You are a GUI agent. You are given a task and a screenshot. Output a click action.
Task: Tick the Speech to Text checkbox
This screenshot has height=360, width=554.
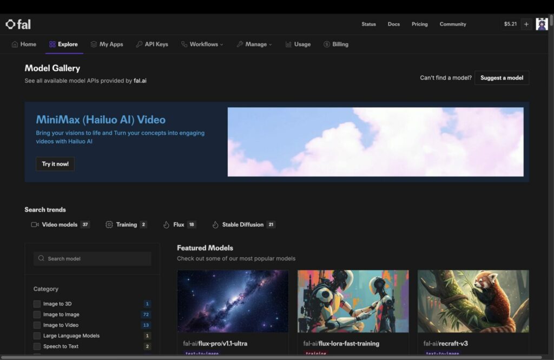coord(37,346)
